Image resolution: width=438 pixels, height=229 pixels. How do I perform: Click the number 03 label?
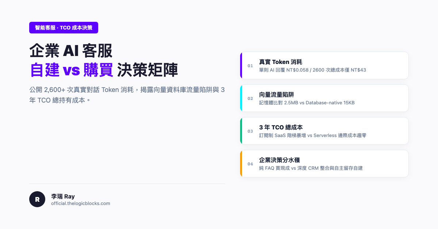pos(250,131)
